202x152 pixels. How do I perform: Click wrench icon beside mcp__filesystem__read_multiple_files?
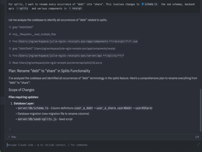pyautogui.click(x=10, y=34)
